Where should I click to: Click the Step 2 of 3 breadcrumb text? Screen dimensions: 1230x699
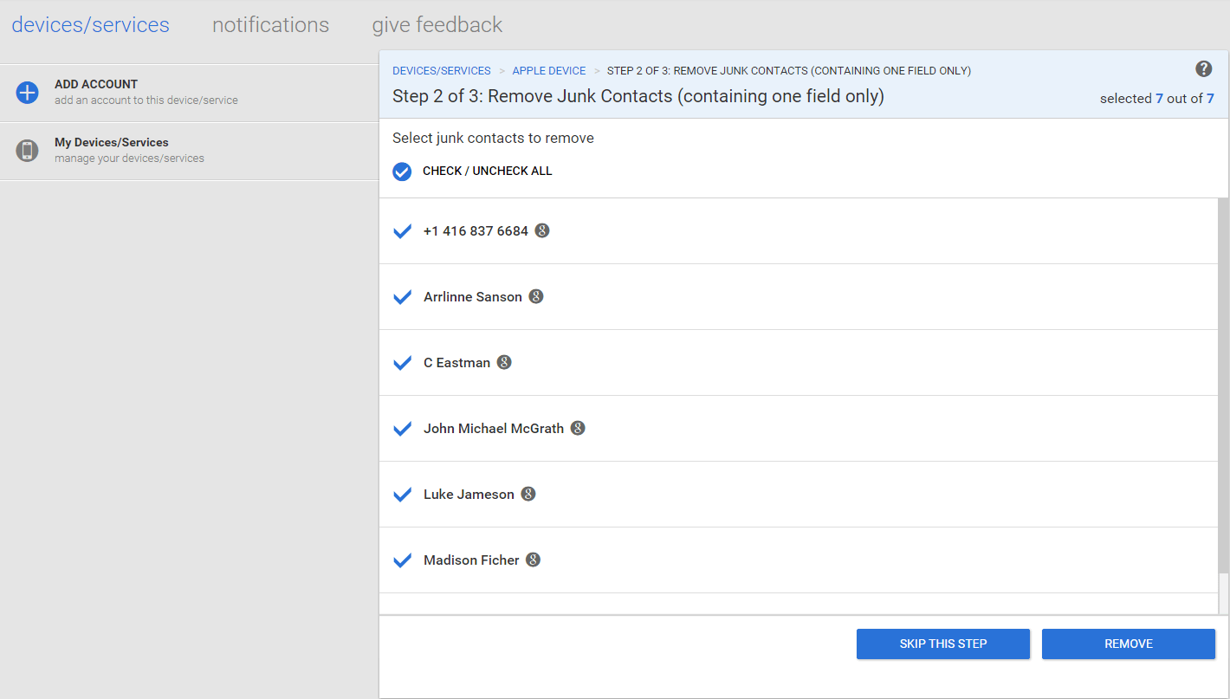point(789,71)
